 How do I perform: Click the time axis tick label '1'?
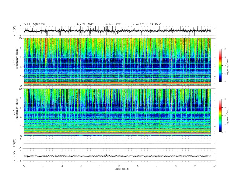(x=43, y=166)
